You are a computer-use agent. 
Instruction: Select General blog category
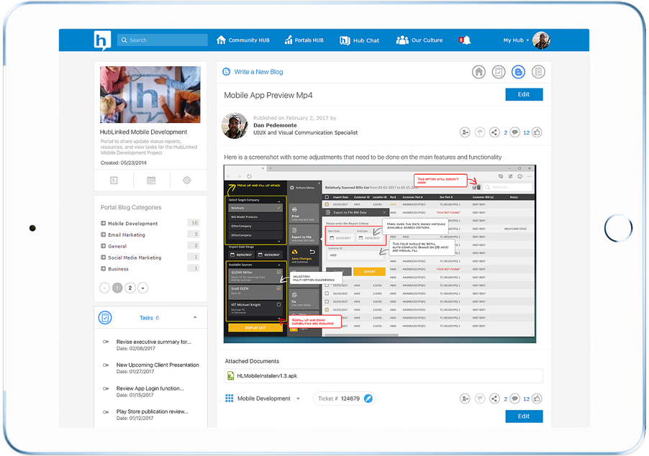pyautogui.click(x=117, y=246)
